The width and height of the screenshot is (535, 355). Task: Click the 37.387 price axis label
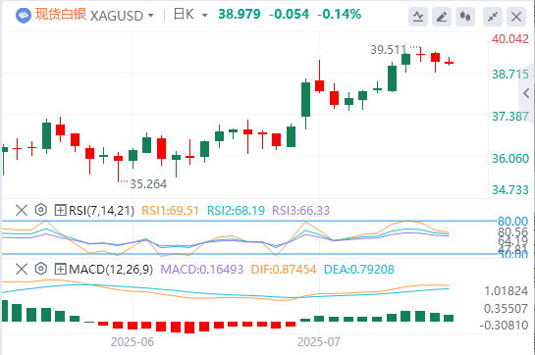(510, 117)
